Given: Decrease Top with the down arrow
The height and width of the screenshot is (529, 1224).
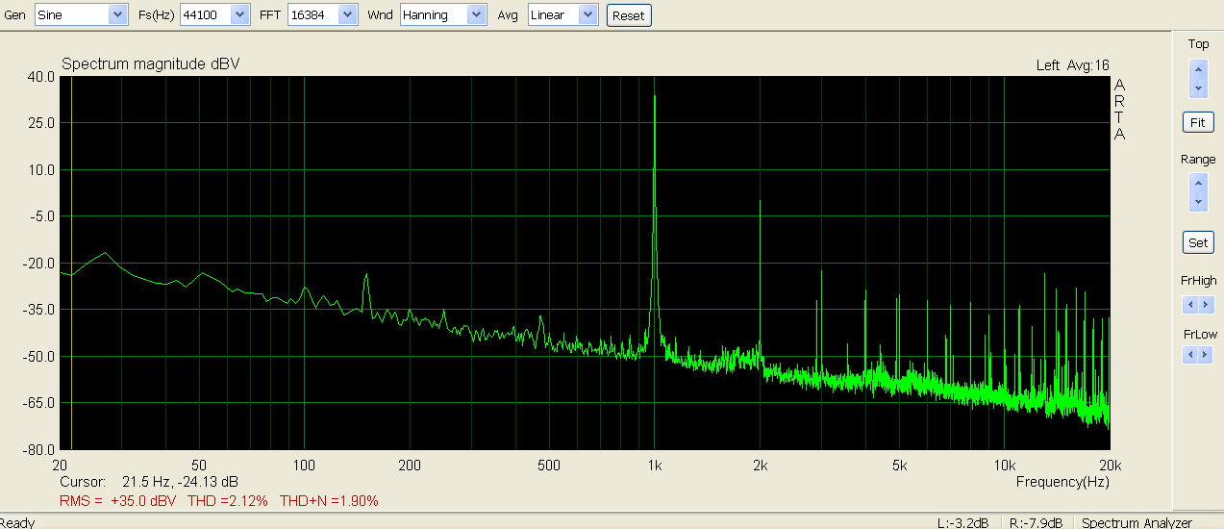Looking at the screenshot, I should [x=1198, y=88].
